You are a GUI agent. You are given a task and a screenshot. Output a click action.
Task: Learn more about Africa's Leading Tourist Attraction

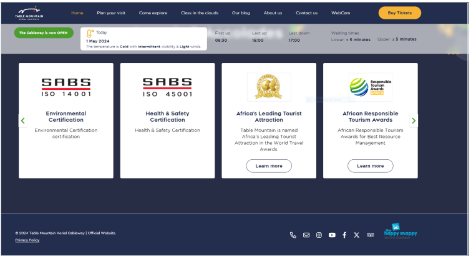pyautogui.click(x=269, y=166)
